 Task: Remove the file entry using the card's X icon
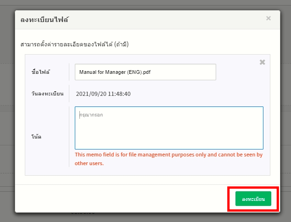coord(262,62)
